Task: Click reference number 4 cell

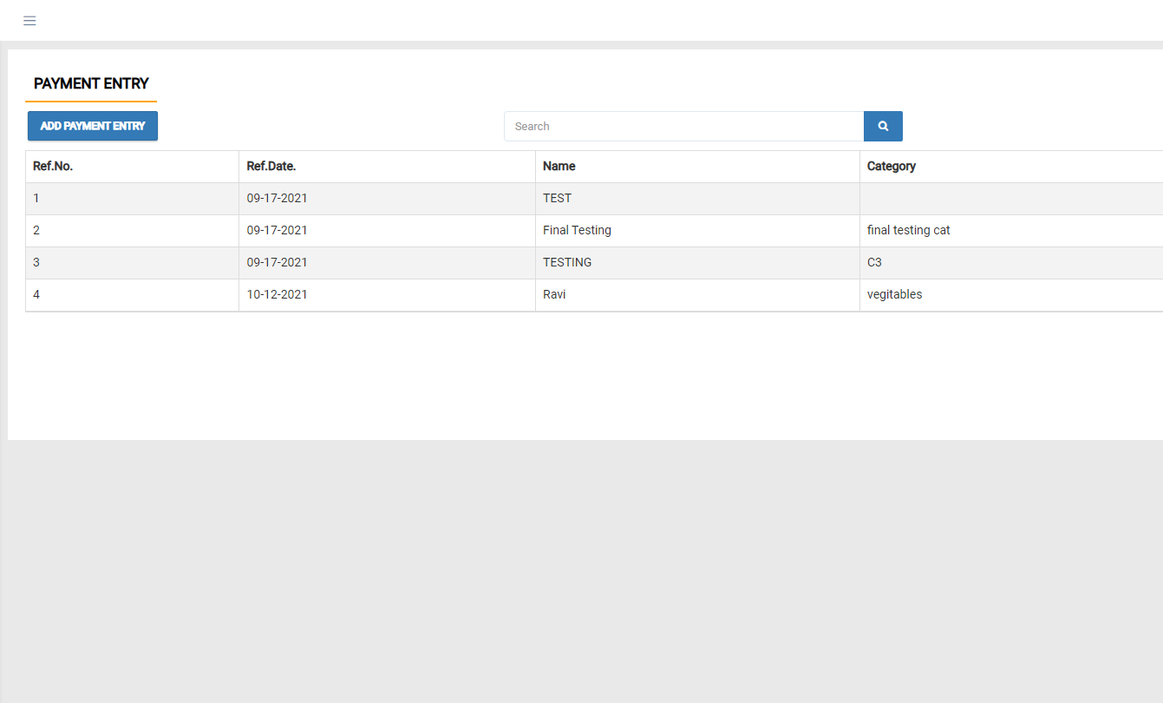Action: click(36, 294)
